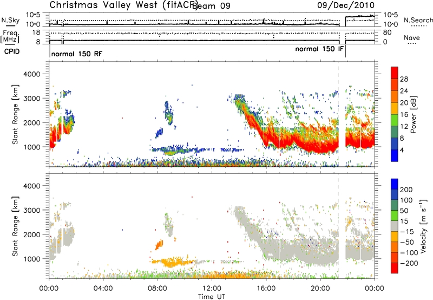
Task: Click the "N.Sky" axis label
Action: point(10,21)
